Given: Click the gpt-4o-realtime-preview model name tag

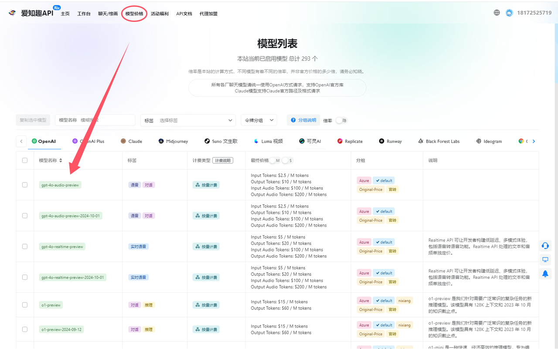Looking at the screenshot, I should point(62,247).
